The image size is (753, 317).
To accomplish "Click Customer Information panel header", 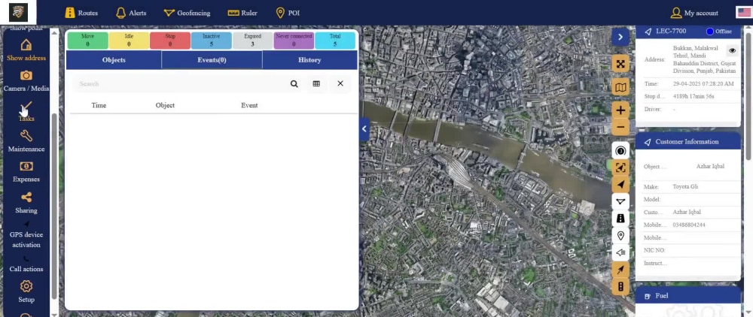I will pyautogui.click(x=687, y=142).
